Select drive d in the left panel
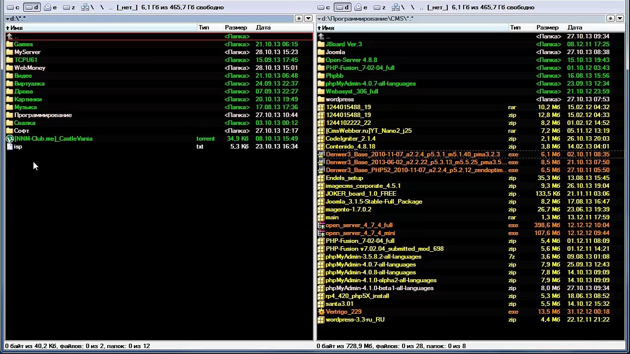The image size is (630, 354). point(31,7)
